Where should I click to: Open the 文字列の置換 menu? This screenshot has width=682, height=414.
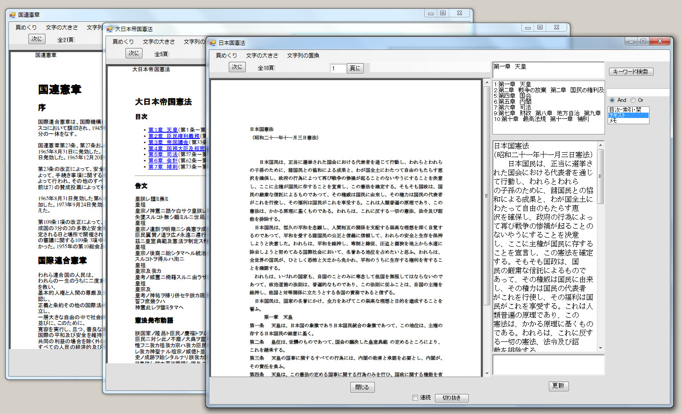pos(303,55)
